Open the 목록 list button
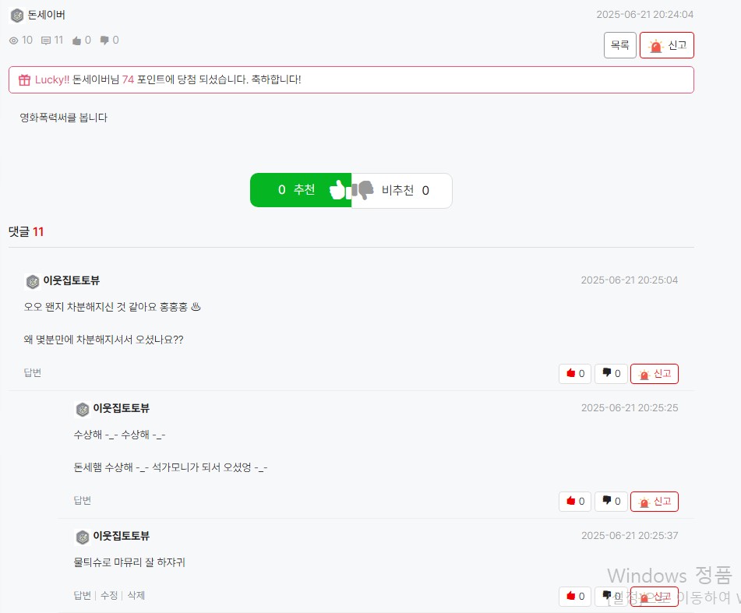The height and width of the screenshot is (613, 741). coord(620,45)
